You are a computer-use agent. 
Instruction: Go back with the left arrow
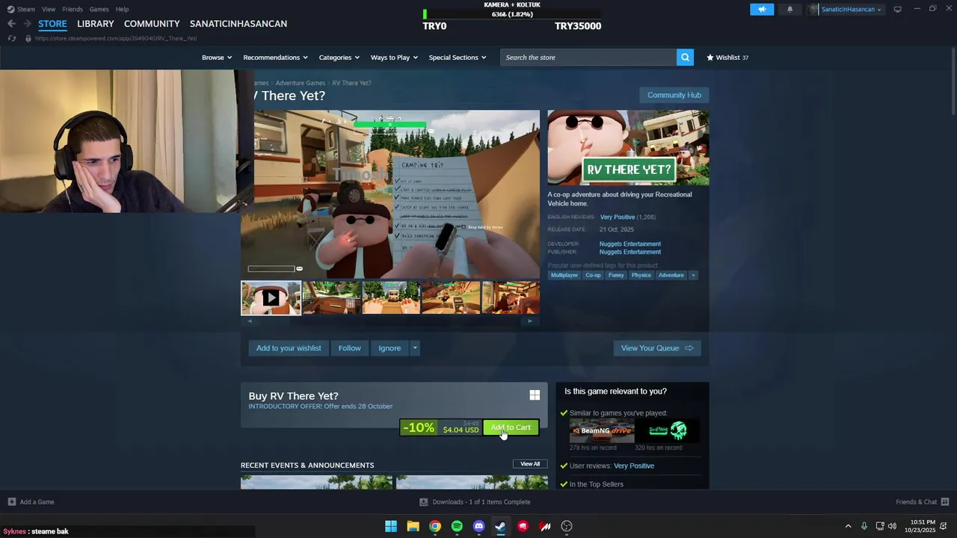pyautogui.click(x=11, y=24)
